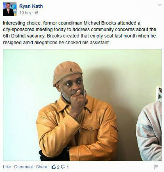This screenshot has width=164, height=172.
Task: Click the gray sweater person in photo
Action: 149,131
